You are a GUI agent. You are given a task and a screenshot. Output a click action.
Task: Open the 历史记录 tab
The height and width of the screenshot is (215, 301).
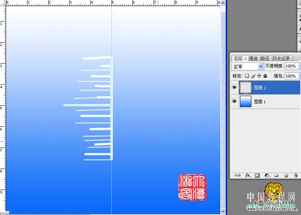coord(281,58)
